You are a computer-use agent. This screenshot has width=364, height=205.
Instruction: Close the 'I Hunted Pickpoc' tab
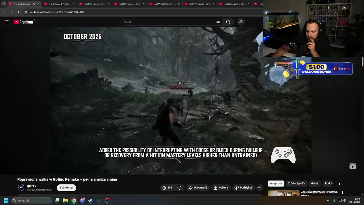[x=73, y=4]
